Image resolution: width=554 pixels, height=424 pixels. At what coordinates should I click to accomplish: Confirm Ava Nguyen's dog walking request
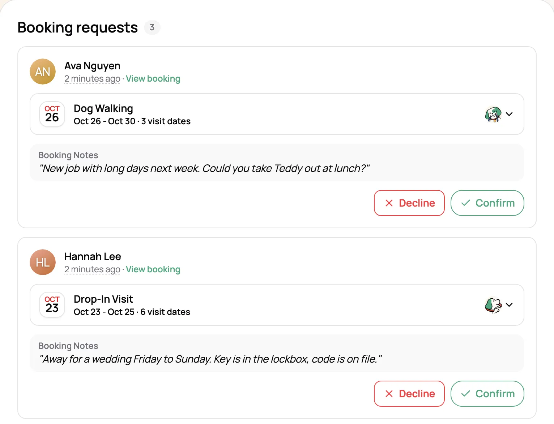[x=487, y=203]
